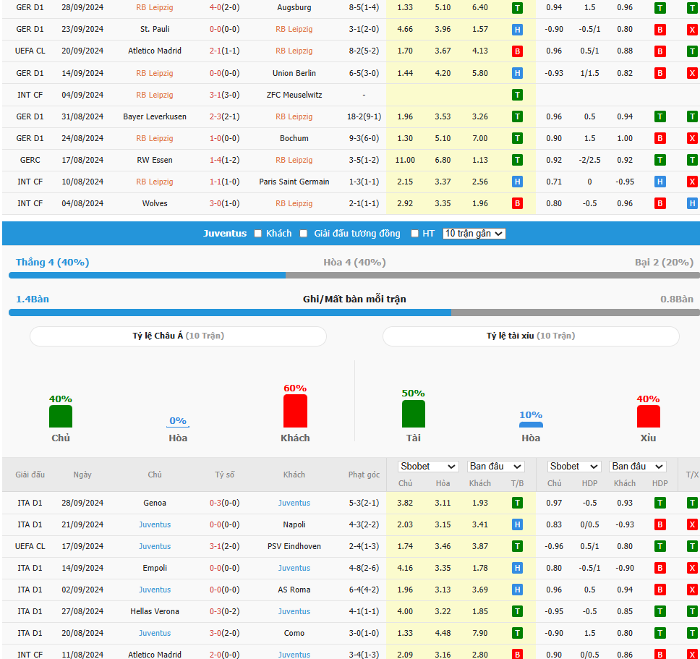This screenshot has height=659, width=700.
Task: Click score 3-1(2-0) of Juventus vs PSV
Action: click(225, 546)
